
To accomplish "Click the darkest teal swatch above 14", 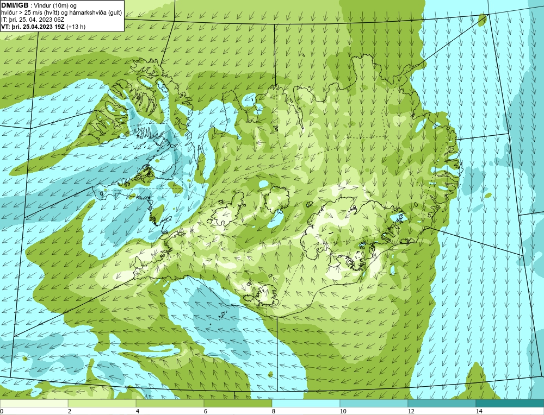I will click(x=510, y=403).
